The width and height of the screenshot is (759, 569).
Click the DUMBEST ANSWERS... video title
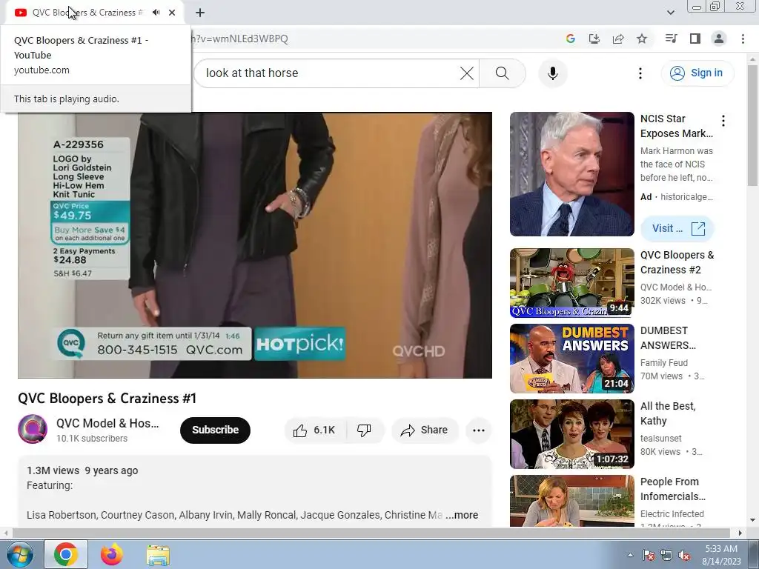[x=668, y=338]
